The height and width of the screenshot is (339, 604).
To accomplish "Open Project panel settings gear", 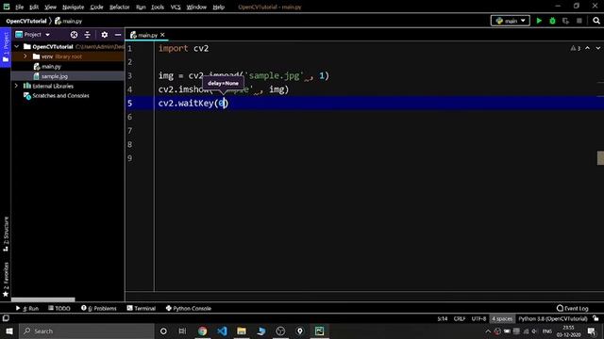I will pyautogui.click(x=105, y=35).
